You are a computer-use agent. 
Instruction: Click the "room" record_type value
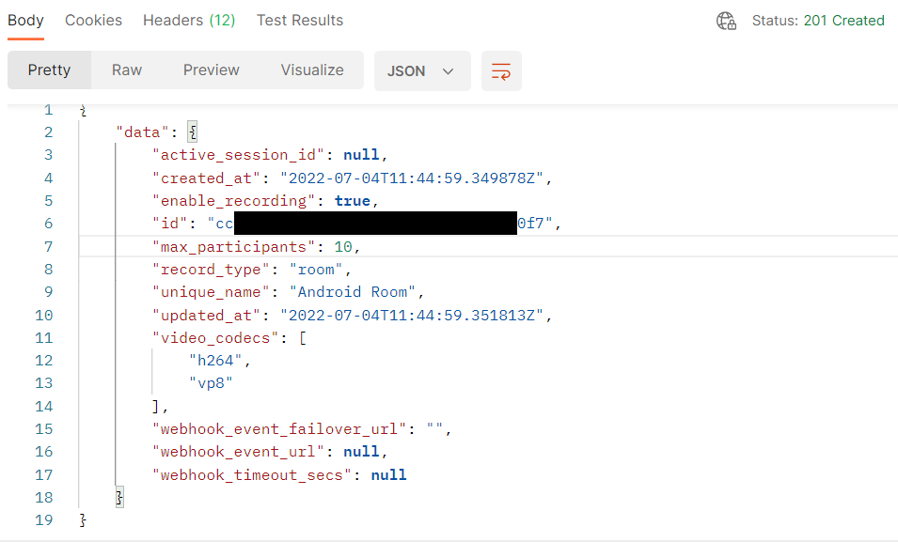(x=316, y=270)
